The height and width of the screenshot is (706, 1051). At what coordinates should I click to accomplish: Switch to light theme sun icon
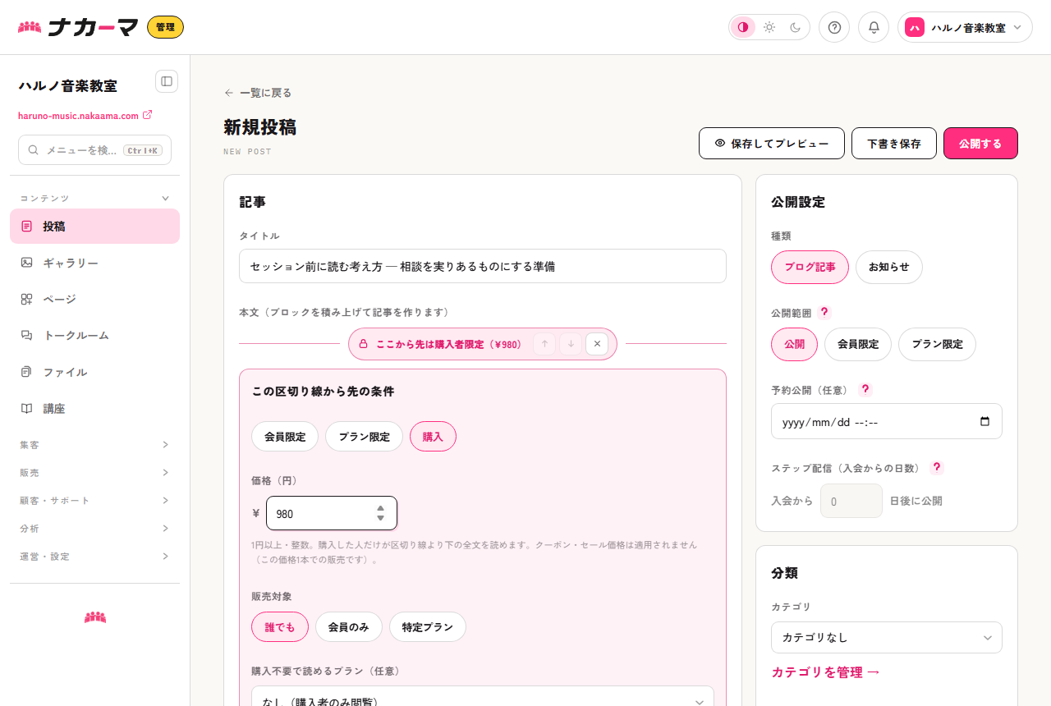[x=769, y=27]
